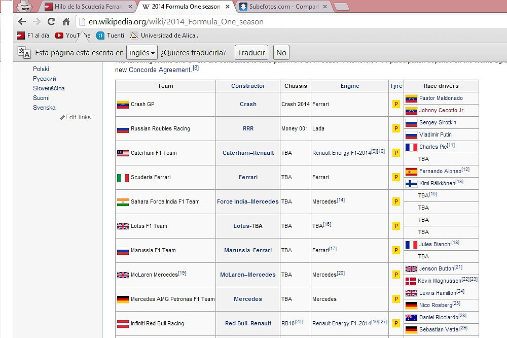Open the McLaren–Mercedes constructor link

point(248,275)
